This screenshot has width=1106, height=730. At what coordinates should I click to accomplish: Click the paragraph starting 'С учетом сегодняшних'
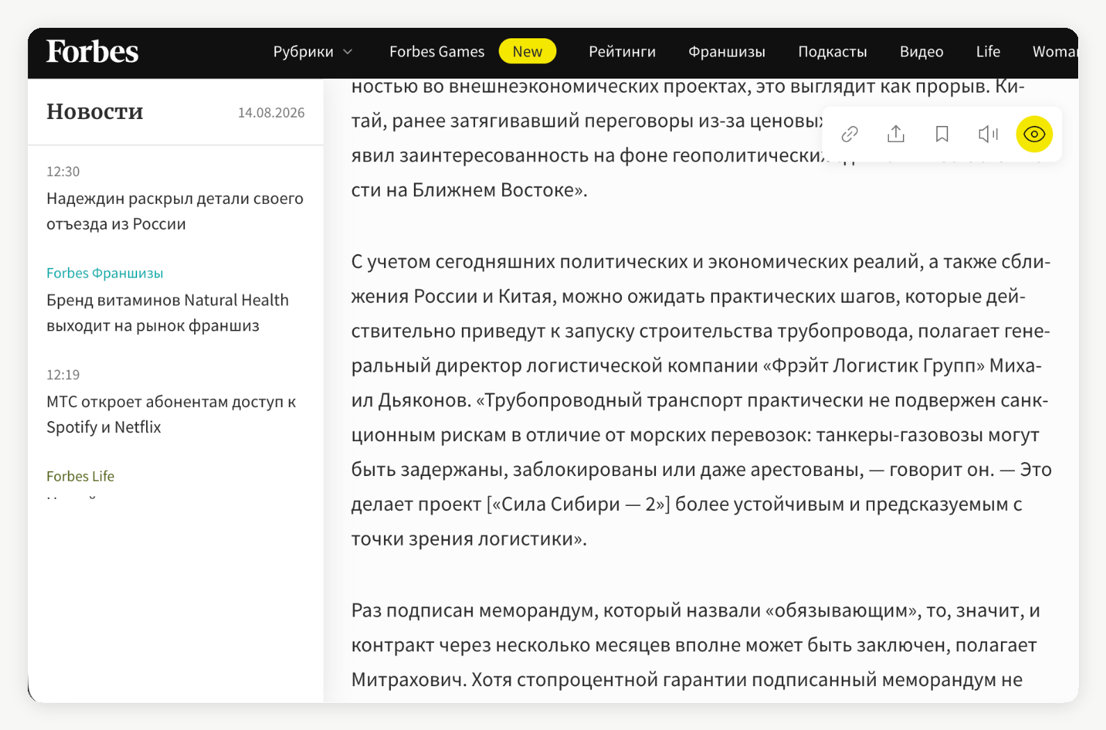pyautogui.click(x=701, y=400)
